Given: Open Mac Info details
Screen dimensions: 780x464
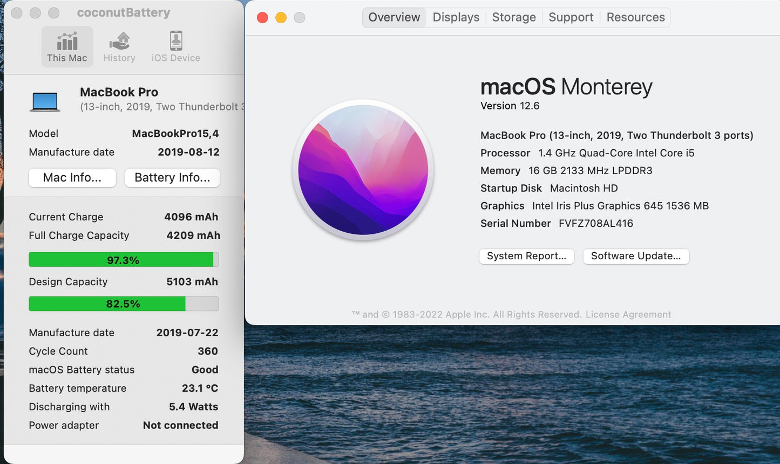Looking at the screenshot, I should point(72,177).
